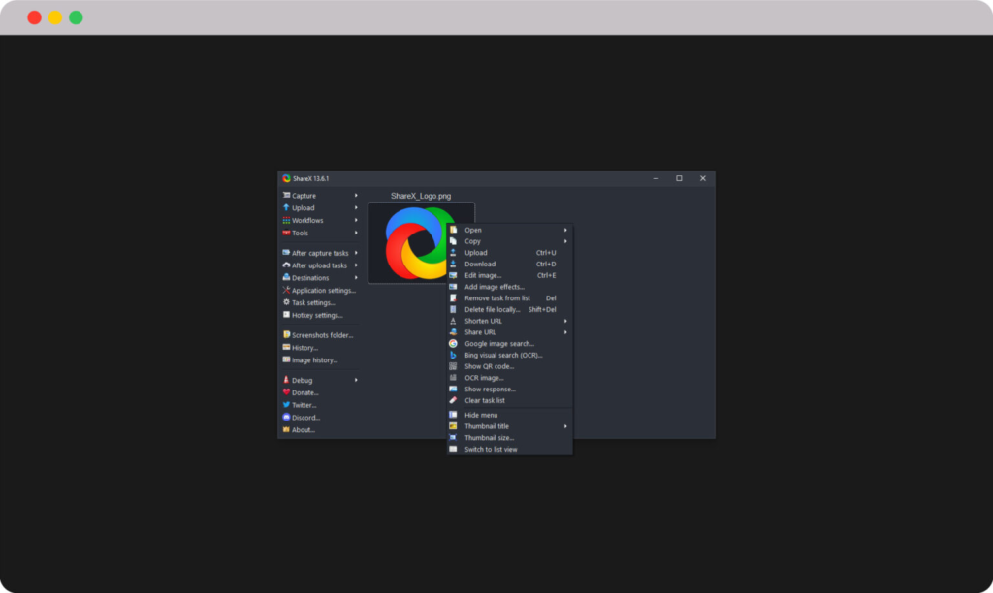Select the ShareX_Logo.png thumbnail
Viewport: 993px width, 593px height.
[407, 242]
